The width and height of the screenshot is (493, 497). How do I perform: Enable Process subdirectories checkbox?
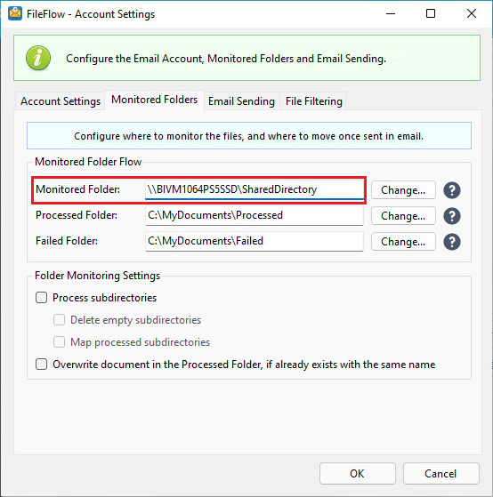coord(42,298)
